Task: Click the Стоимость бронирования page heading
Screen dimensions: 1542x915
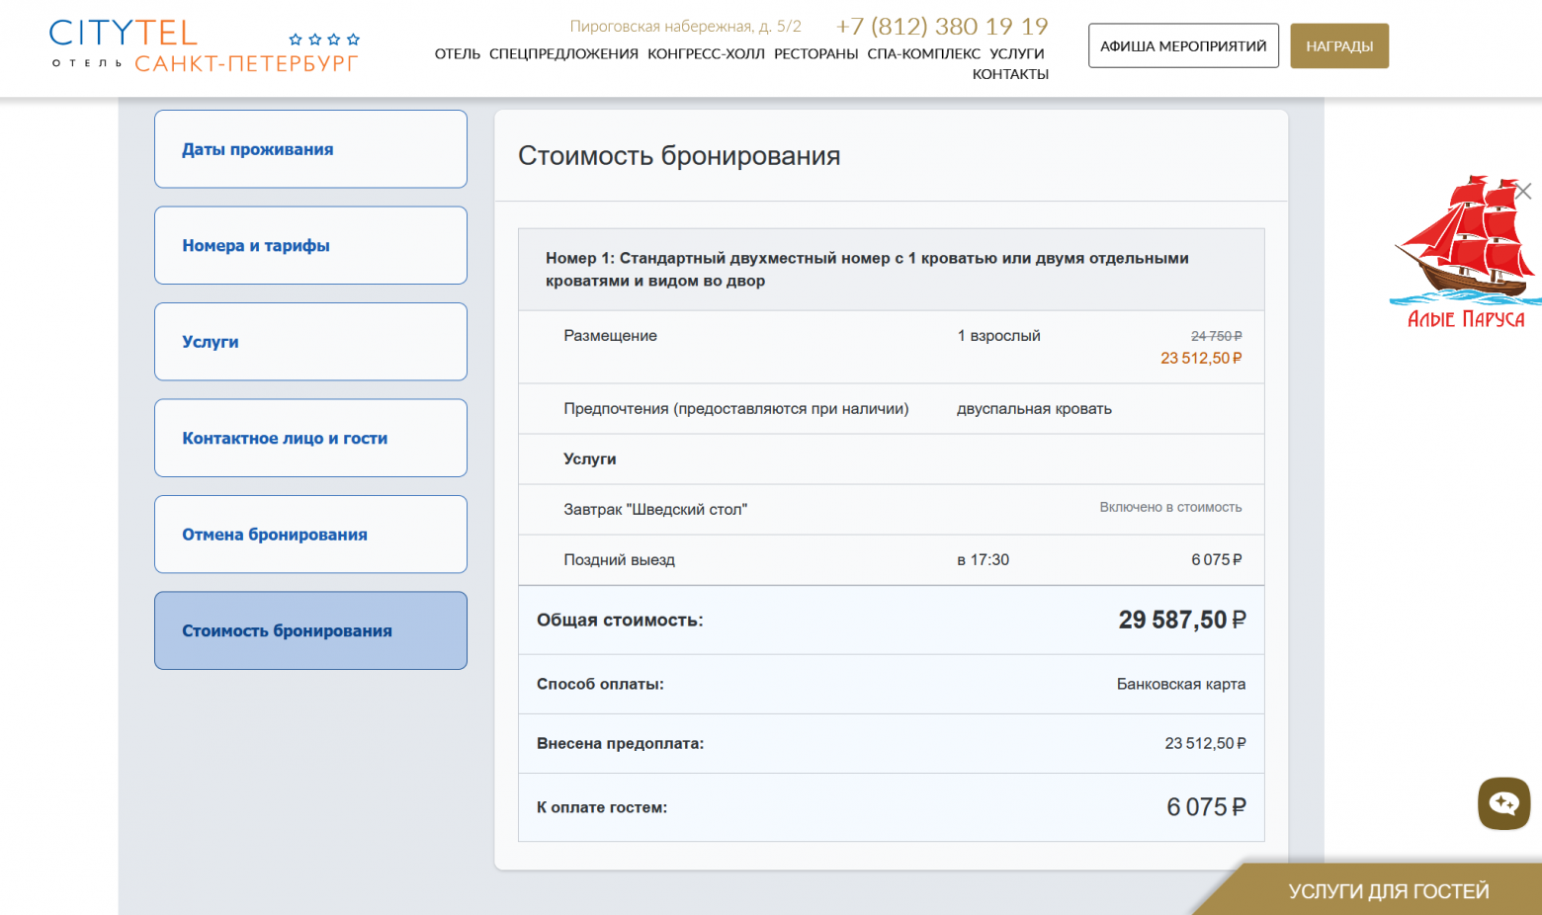Action: point(679,156)
